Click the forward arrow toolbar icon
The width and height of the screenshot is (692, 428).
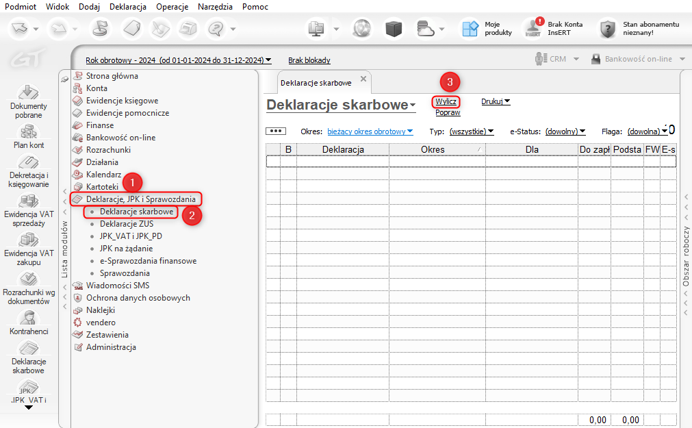coord(57,29)
